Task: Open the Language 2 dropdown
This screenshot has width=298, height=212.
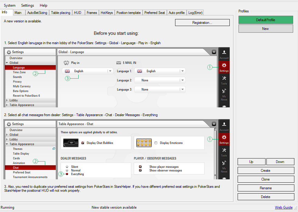Action: coord(160,80)
